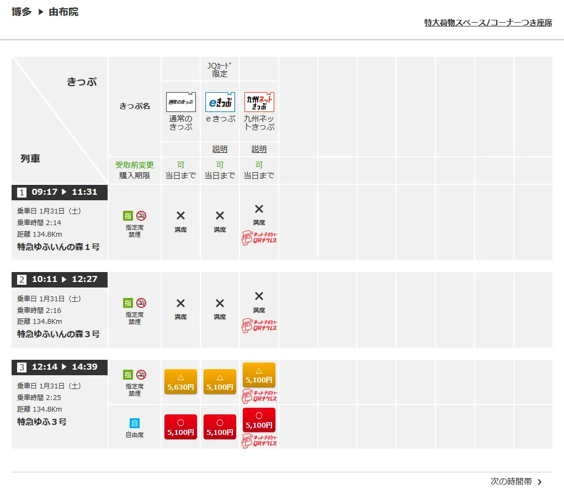Click the 満席 mark under eきっぷ for ゆふいんの森3号
This screenshot has height=490, width=564.
tap(219, 303)
